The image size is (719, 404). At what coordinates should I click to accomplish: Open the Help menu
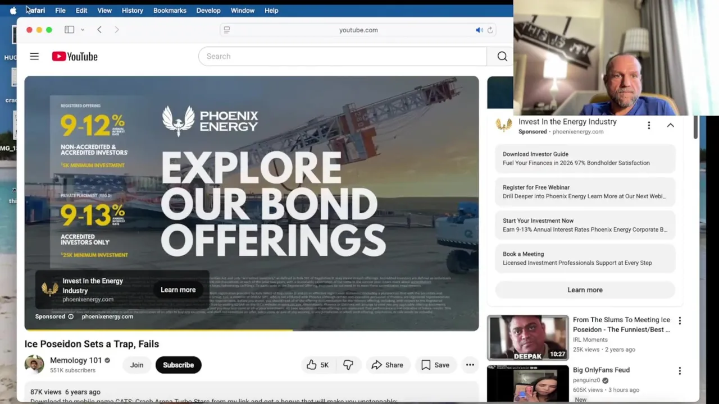pos(271,10)
